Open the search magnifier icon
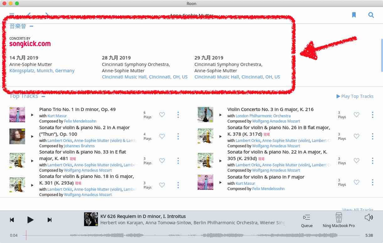Image resolution: width=383 pixels, height=243 pixels. pyautogui.click(x=371, y=15)
